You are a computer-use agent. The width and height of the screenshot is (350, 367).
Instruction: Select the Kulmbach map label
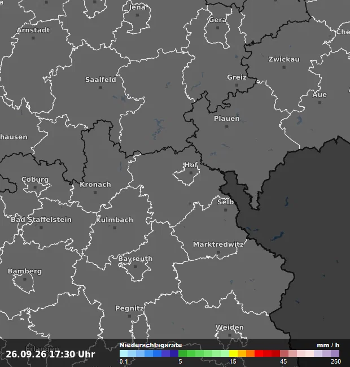[115, 220]
